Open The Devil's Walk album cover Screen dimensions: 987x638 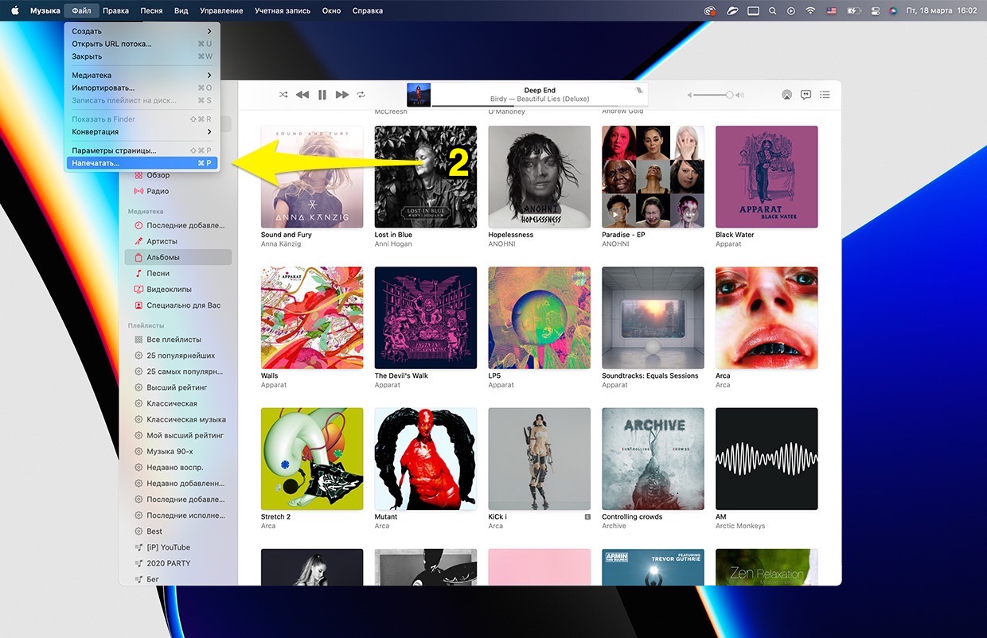426,317
